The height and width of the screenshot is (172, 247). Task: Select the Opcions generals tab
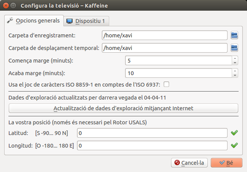point(34,21)
